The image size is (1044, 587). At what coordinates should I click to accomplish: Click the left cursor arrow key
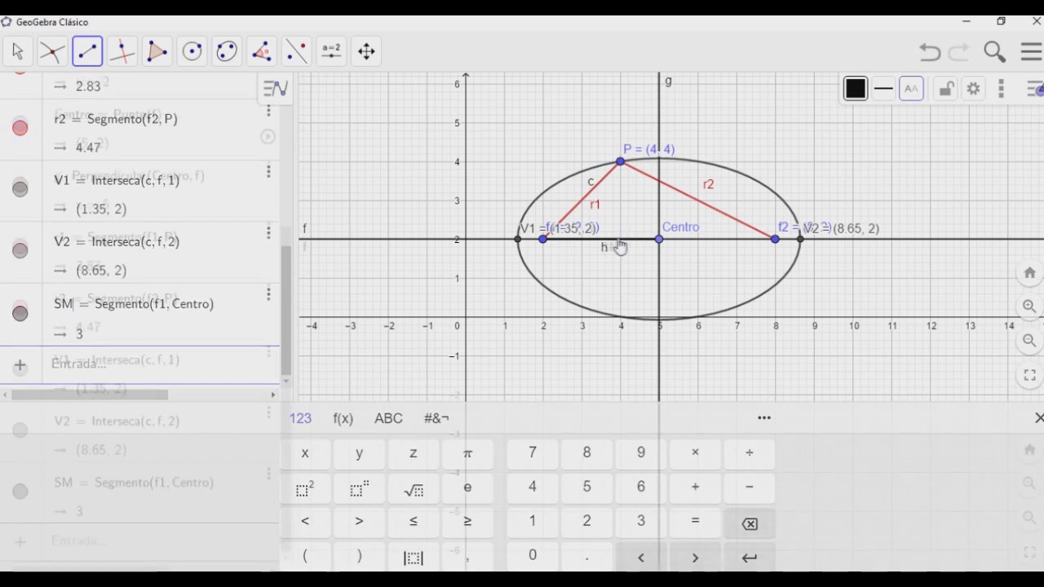pyautogui.click(x=641, y=558)
